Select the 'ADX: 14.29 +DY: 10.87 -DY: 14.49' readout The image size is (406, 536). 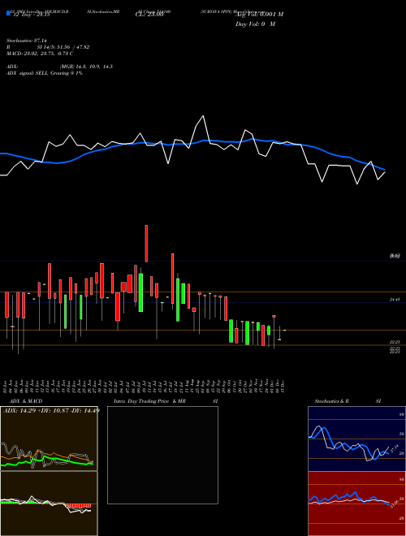[x=51, y=410]
